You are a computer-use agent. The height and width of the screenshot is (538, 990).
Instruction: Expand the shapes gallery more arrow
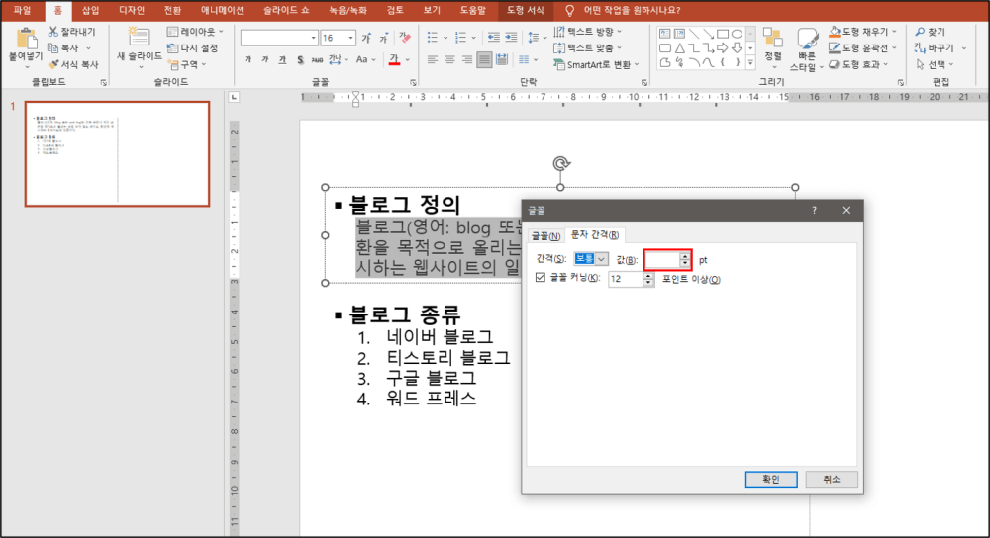[750, 62]
